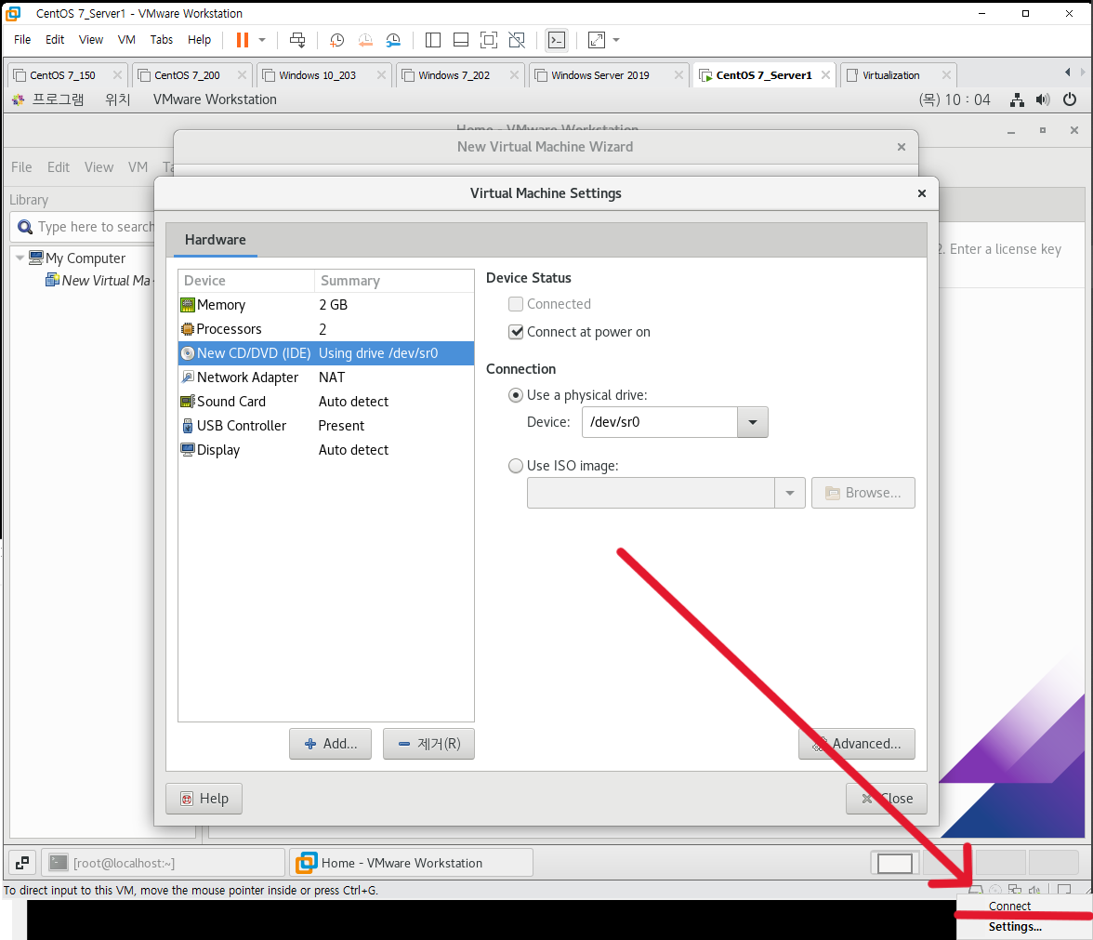Open the ISO image path dropdown arrow

coord(790,493)
